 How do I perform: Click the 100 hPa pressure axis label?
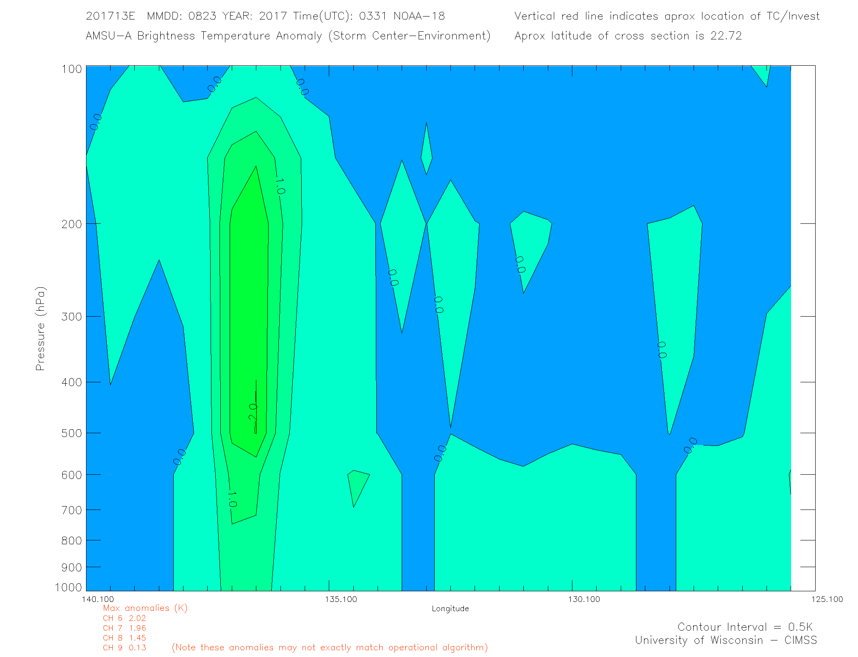coord(72,69)
